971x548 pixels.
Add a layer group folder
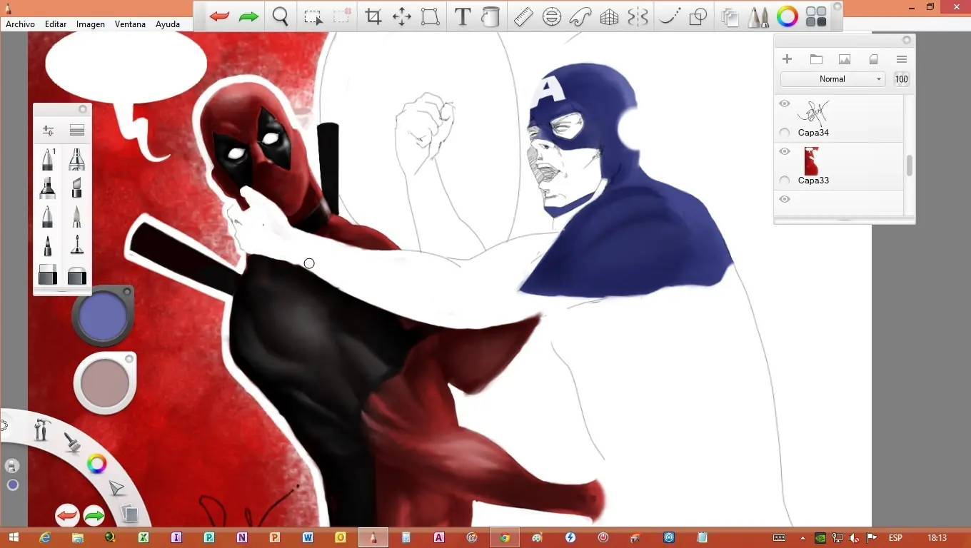pos(816,59)
